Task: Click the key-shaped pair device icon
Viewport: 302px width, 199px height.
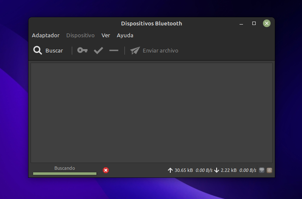Action: [x=82, y=50]
